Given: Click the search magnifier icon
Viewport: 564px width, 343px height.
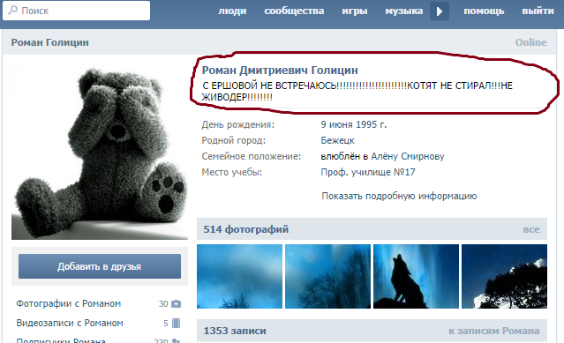Looking at the screenshot, I should pos(12,10).
